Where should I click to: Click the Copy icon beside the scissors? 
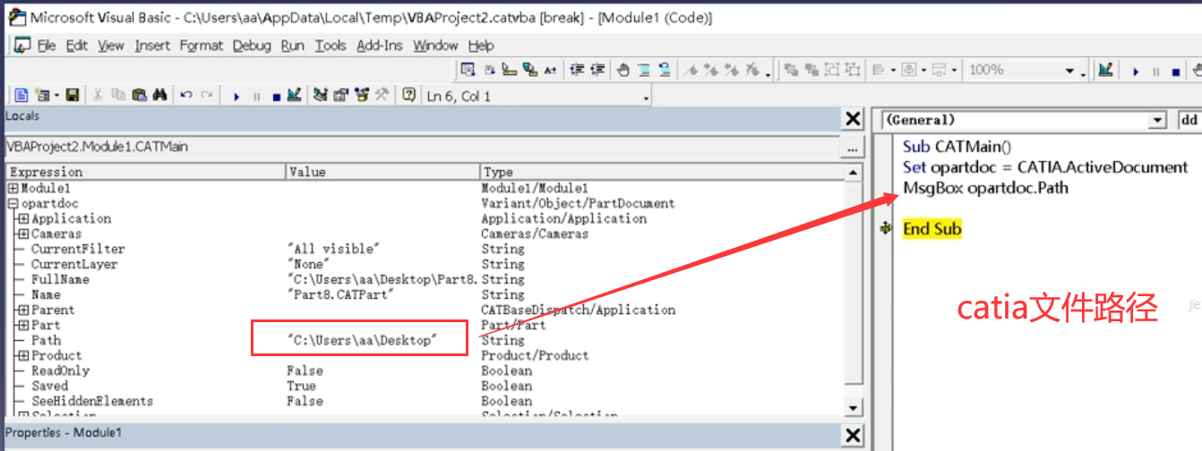[118, 95]
